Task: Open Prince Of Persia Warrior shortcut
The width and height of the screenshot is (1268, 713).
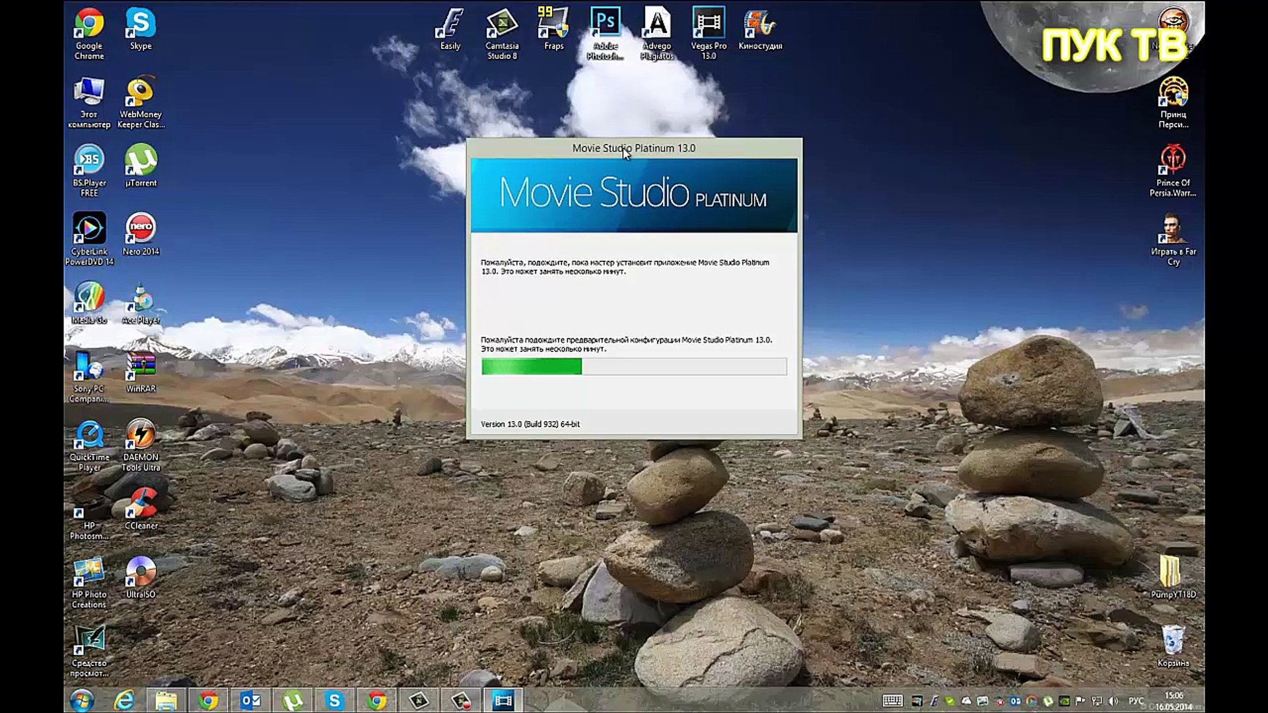Action: (x=1173, y=171)
